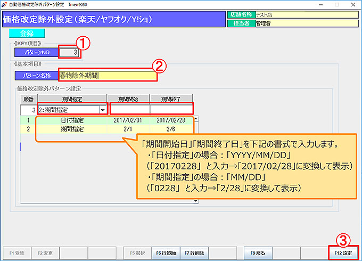Minimize the window
Screen dimensions: 362x261
pyautogui.click(x=321, y=5)
